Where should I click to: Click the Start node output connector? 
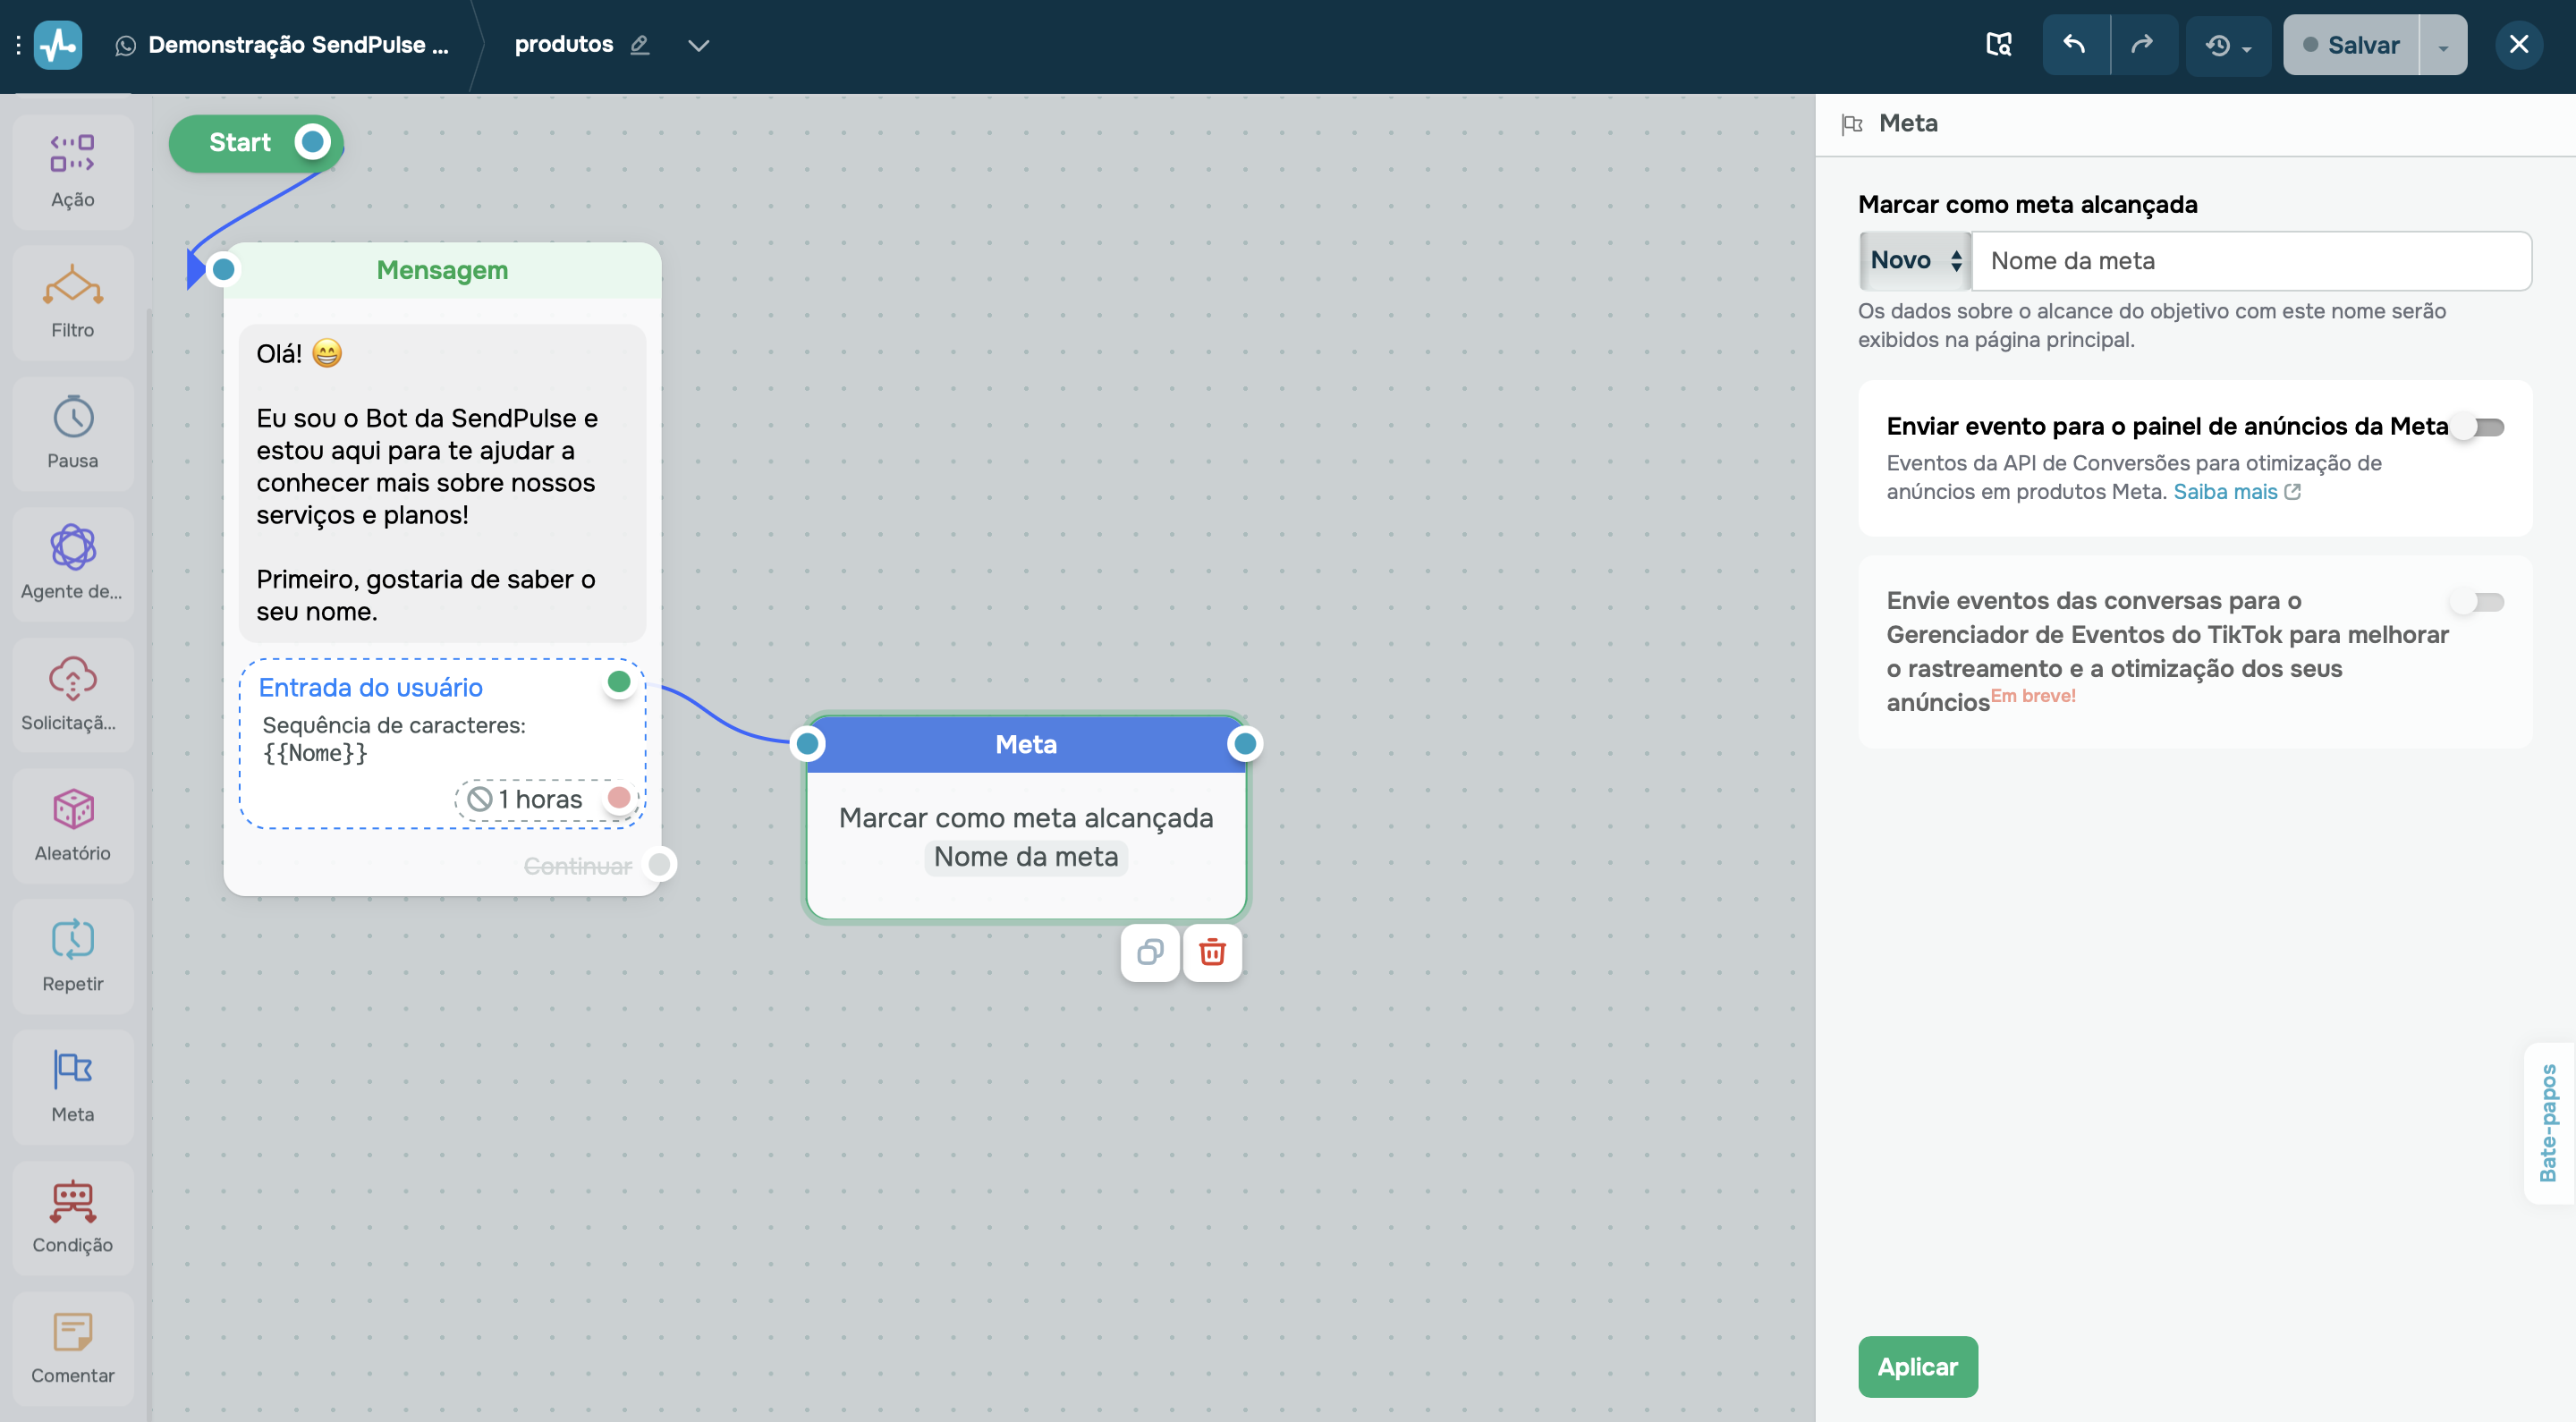[313, 142]
